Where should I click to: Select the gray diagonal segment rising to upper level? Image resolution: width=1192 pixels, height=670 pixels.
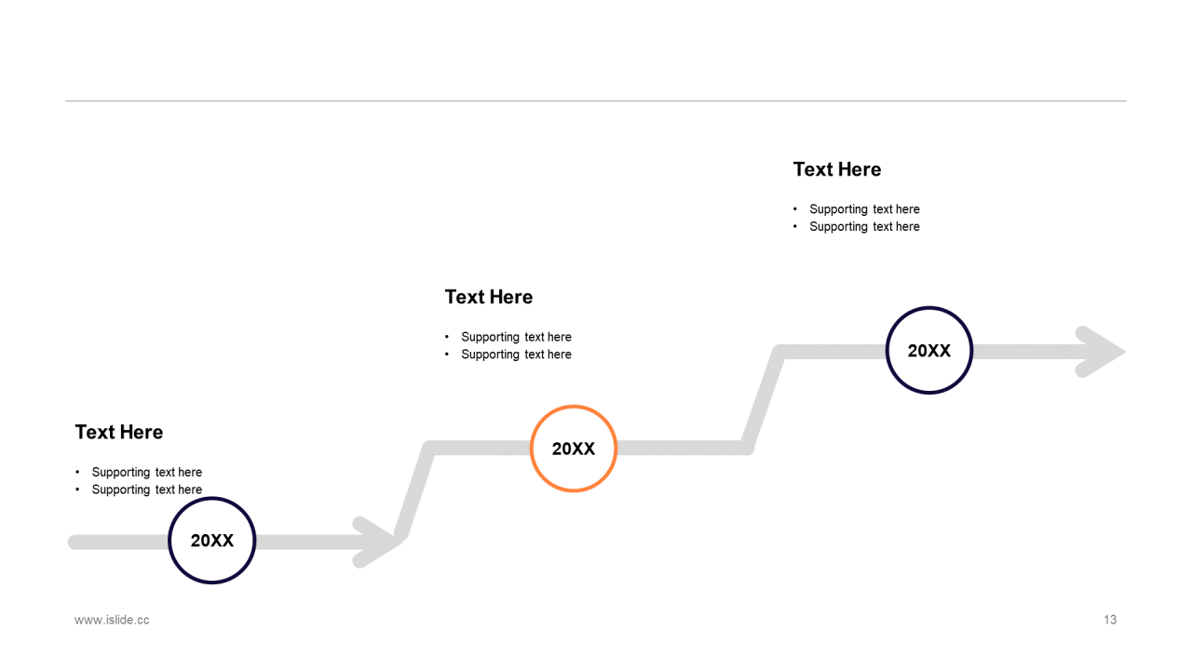coord(764,399)
